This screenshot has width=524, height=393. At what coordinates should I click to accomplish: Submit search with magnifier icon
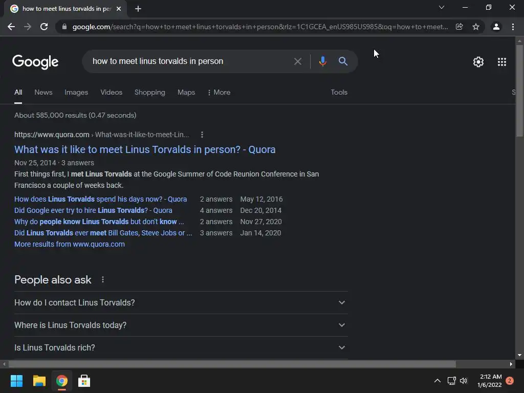pos(343,61)
